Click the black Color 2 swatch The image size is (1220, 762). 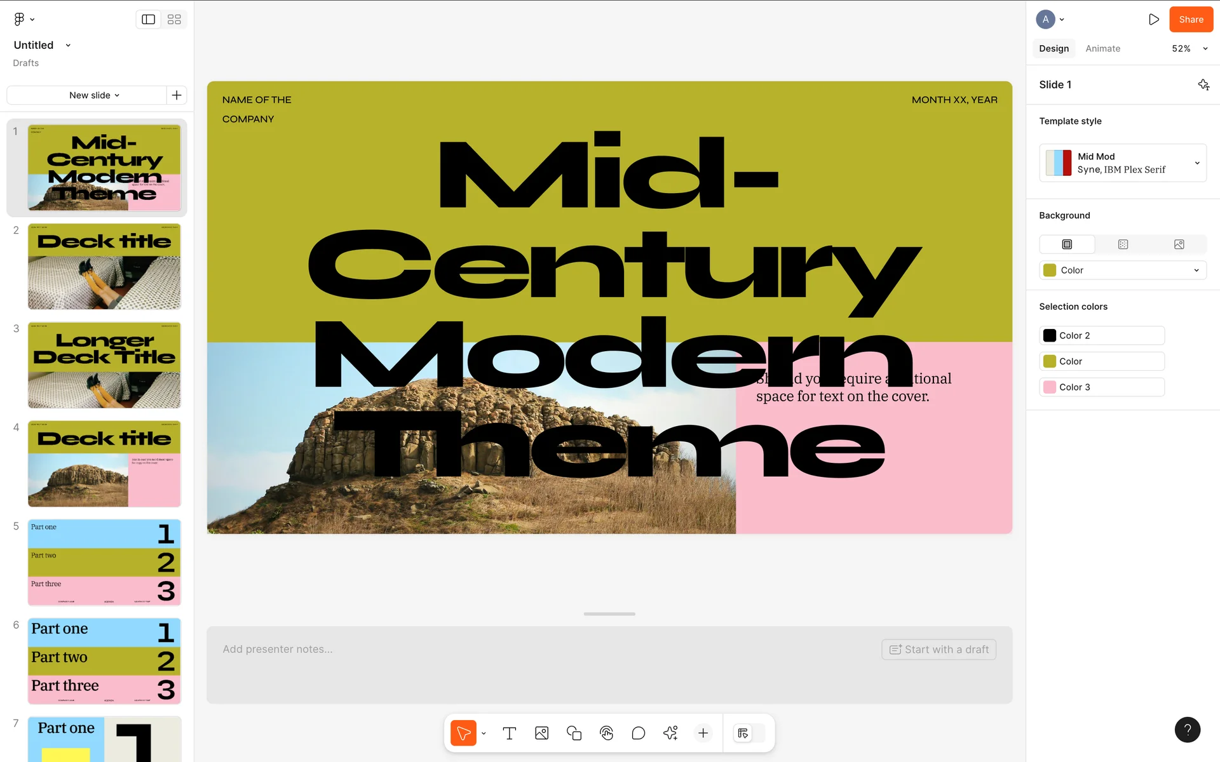pos(1050,335)
